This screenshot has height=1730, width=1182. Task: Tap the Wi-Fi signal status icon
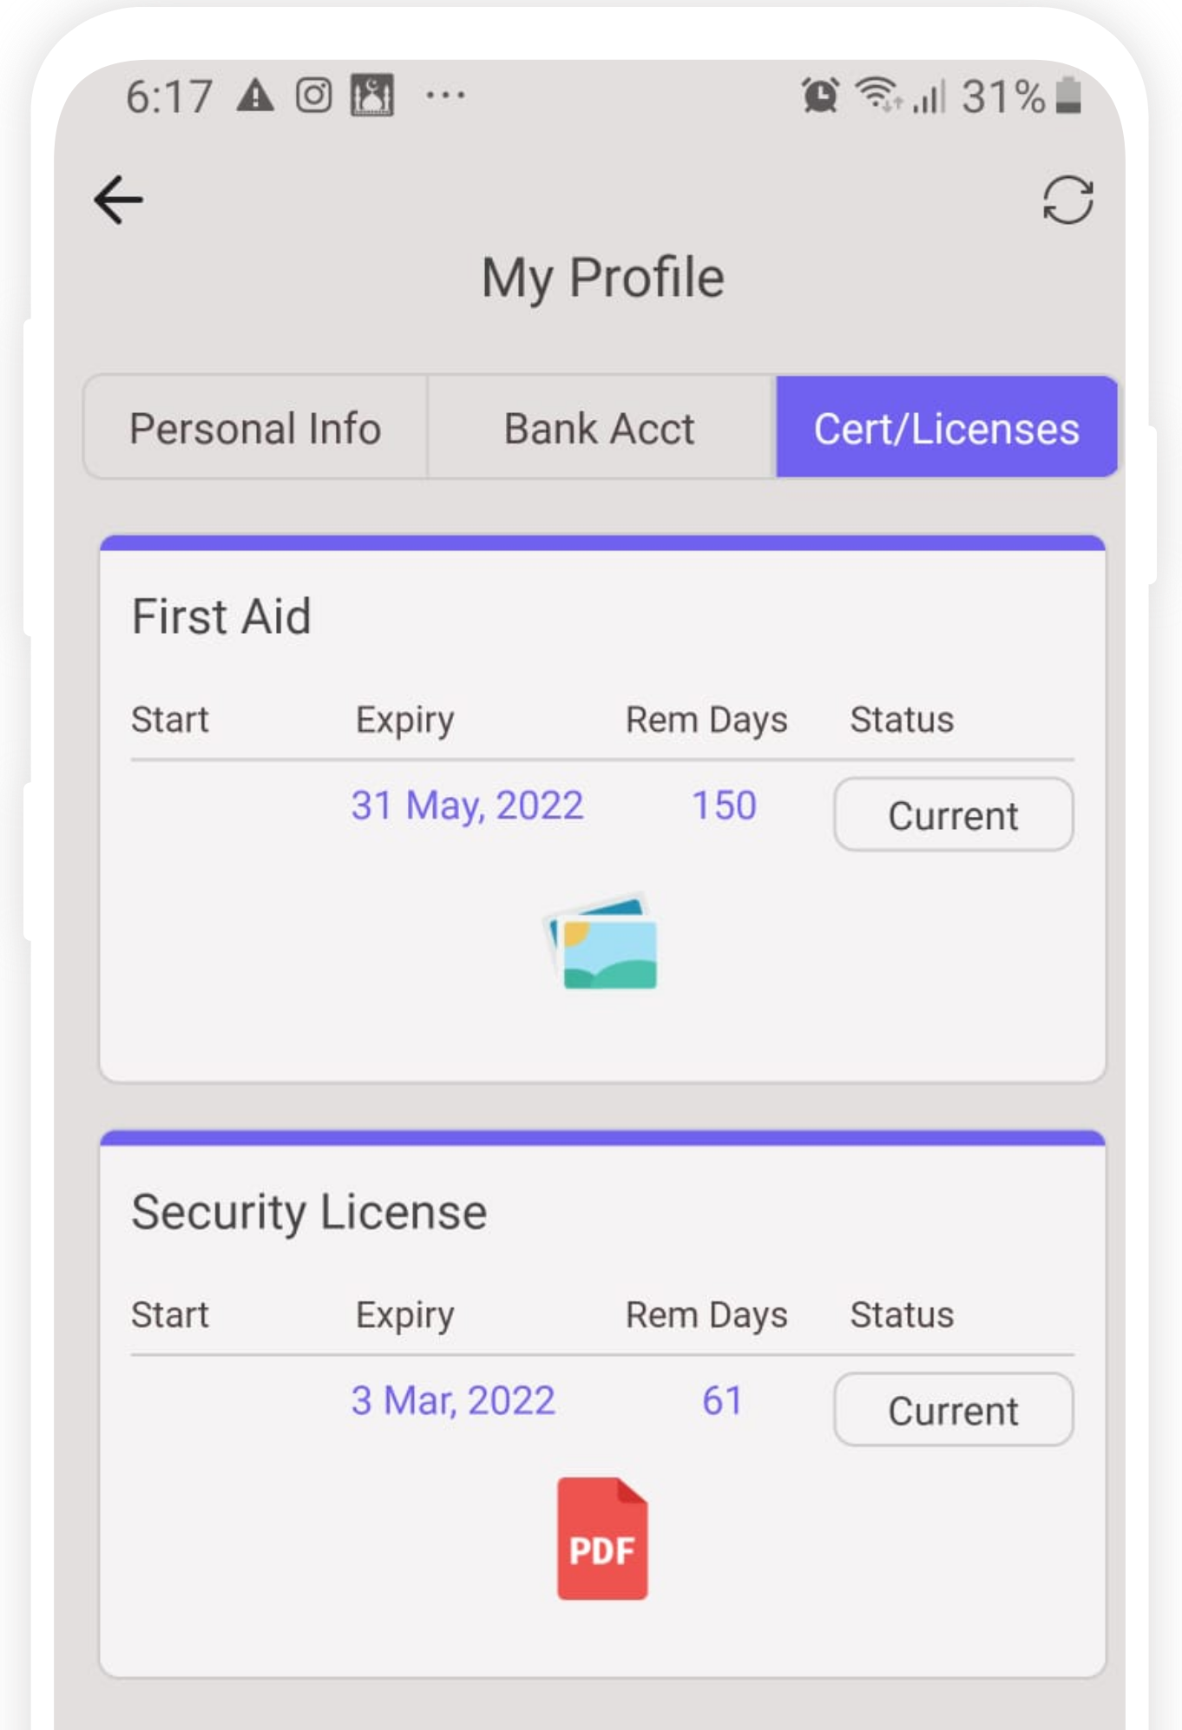click(x=878, y=95)
